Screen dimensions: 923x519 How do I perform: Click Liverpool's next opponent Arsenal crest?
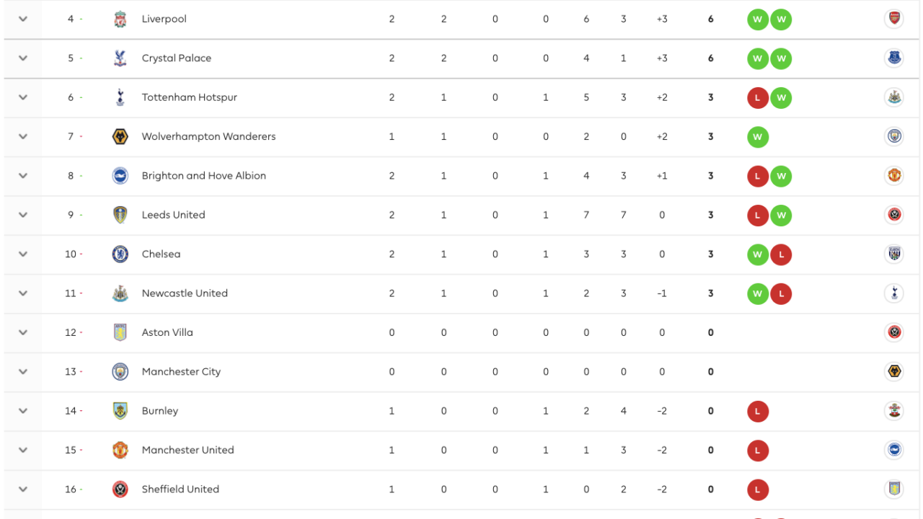pyautogui.click(x=893, y=19)
